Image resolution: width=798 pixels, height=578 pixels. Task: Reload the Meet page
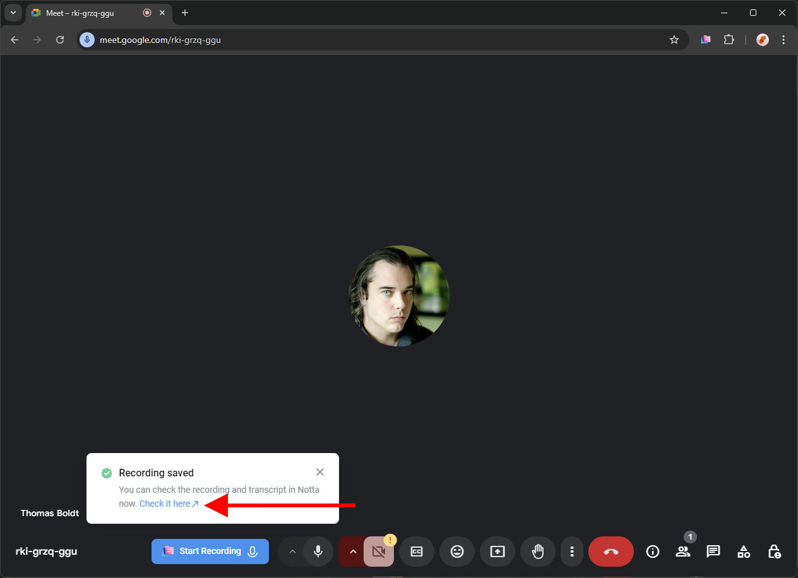click(x=60, y=40)
